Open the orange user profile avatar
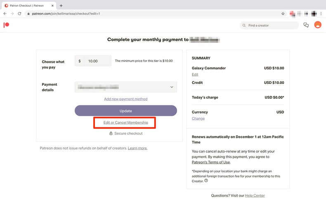 318,25
